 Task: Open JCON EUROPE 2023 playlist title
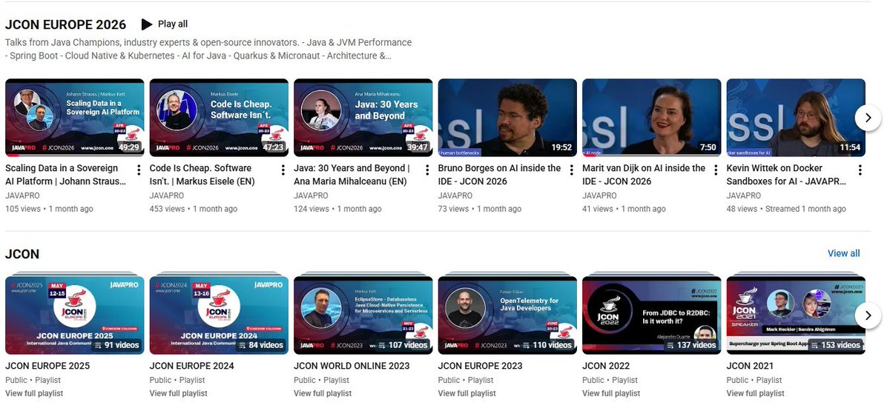click(x=481, y=366)
